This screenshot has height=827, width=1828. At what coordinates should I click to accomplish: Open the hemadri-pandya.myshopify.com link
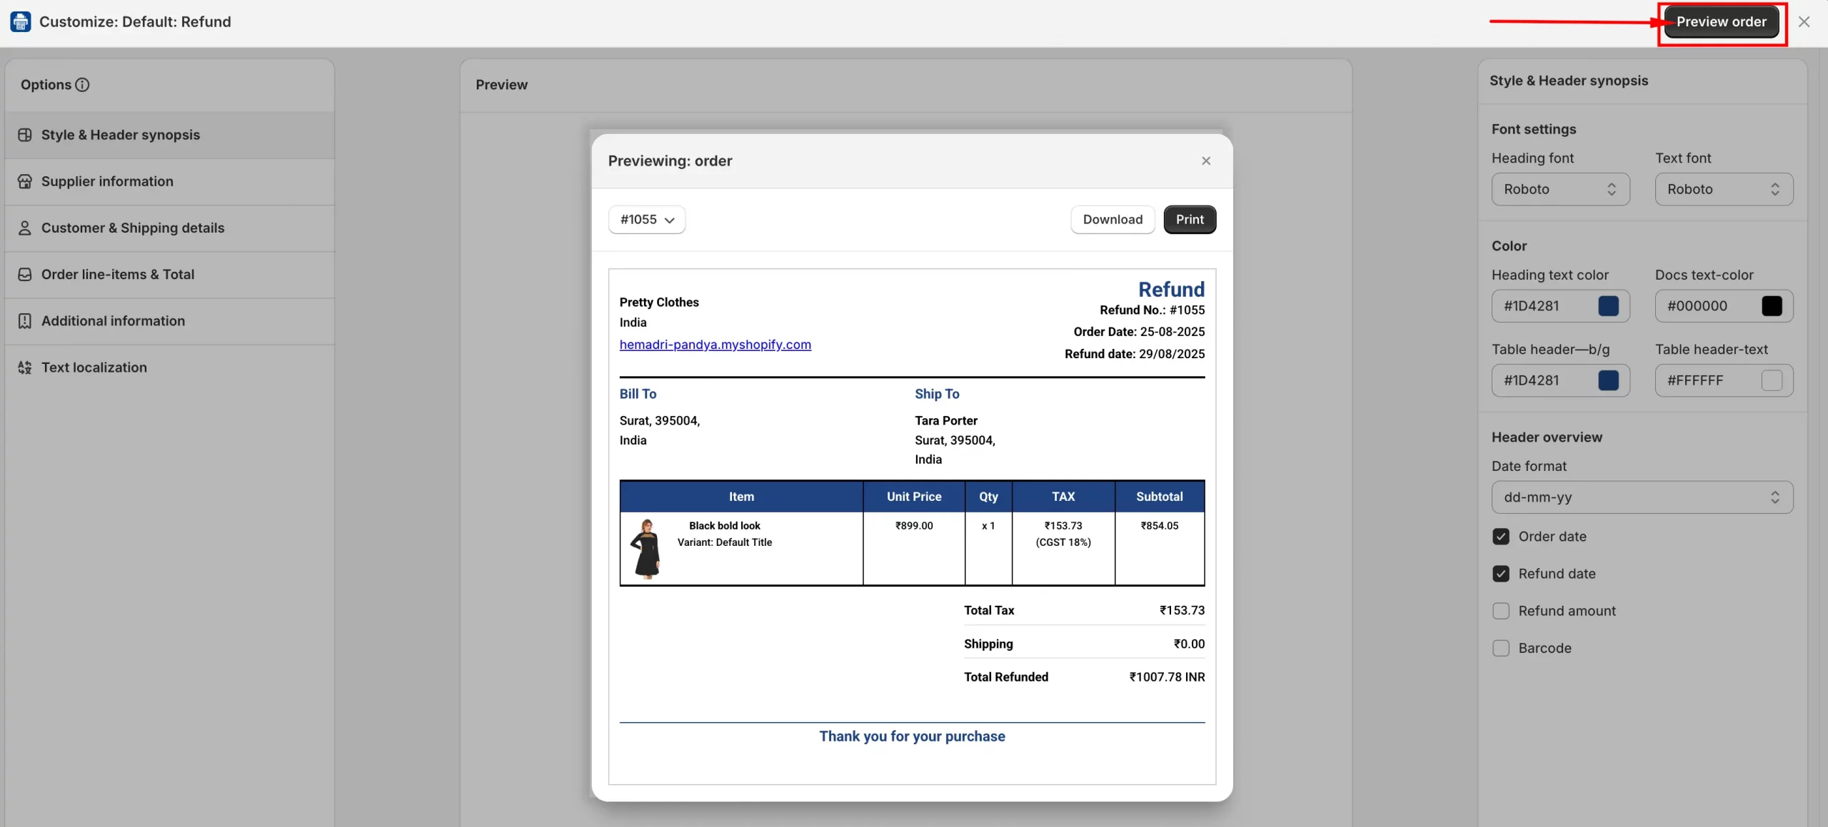point(715,345)
